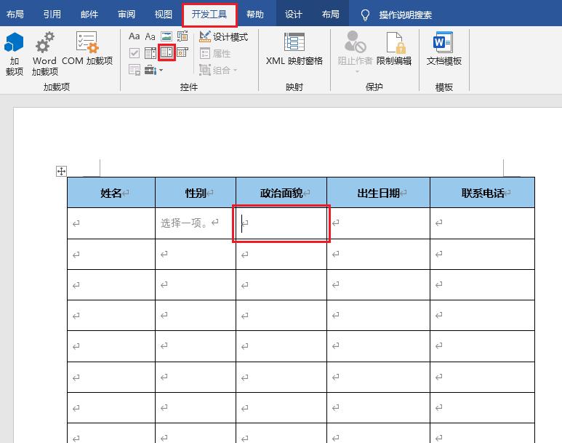Click the table move handle cross icon
This screenshot has height=443, width=562.
click(x=61, y=171)
